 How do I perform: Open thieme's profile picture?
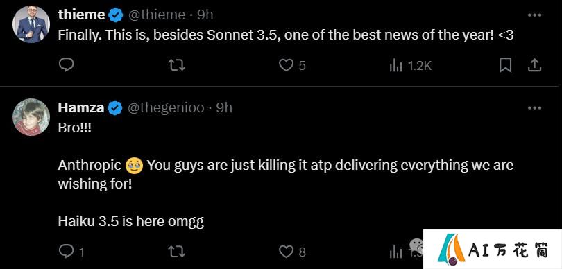click(31, 24)
